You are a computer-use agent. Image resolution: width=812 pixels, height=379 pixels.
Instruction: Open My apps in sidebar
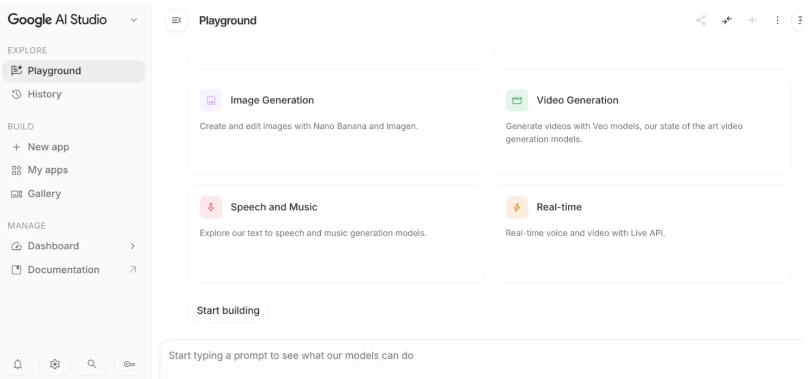(x=74, y=170)
